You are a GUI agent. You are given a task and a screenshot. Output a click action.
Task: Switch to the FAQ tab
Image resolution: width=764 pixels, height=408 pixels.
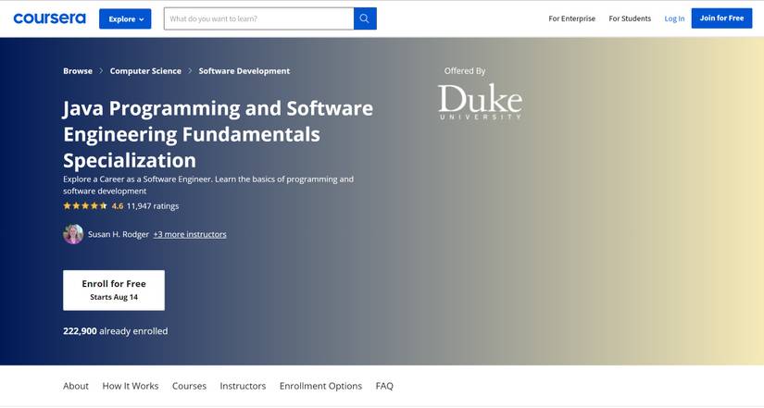384,386
